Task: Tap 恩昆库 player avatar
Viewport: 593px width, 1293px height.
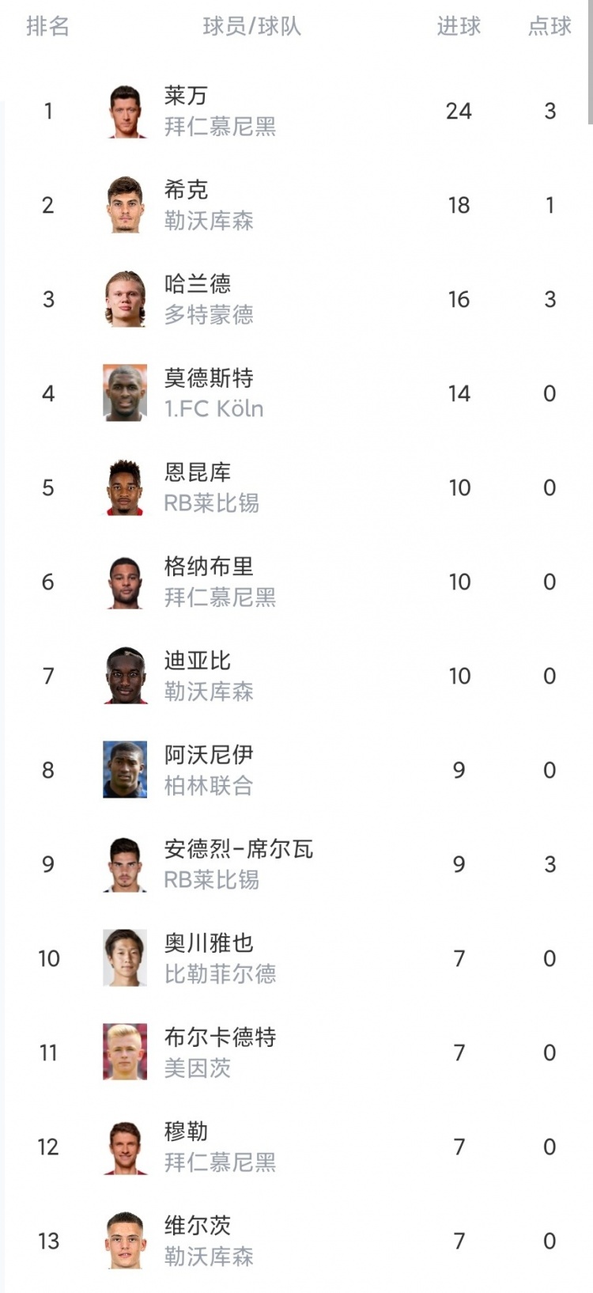Action: [125, 487]
